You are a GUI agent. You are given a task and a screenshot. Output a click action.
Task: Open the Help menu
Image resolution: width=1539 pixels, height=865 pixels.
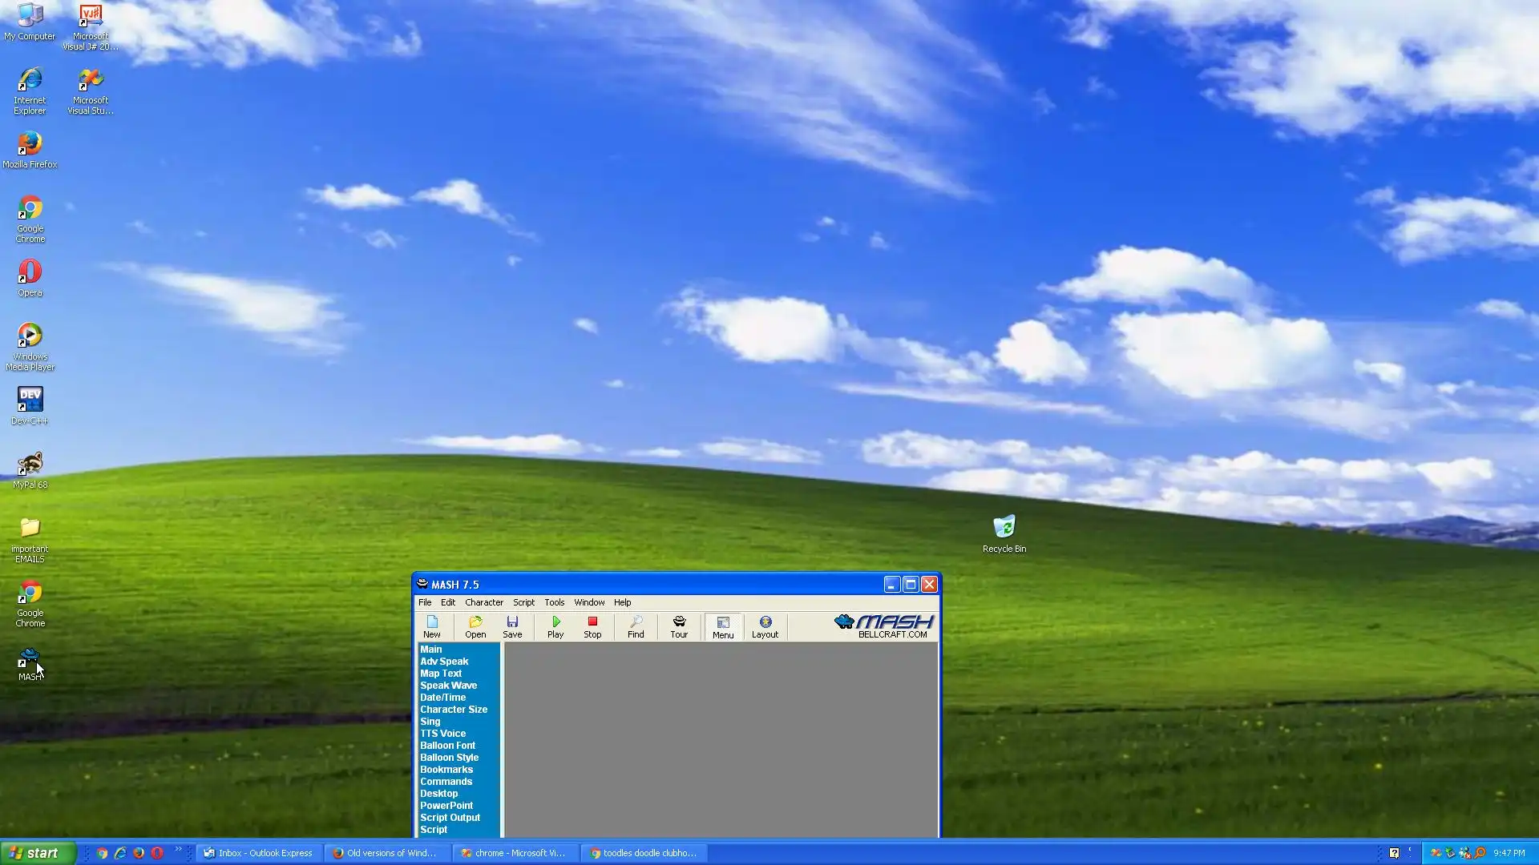pyautogui.click(x=622, y=602)
